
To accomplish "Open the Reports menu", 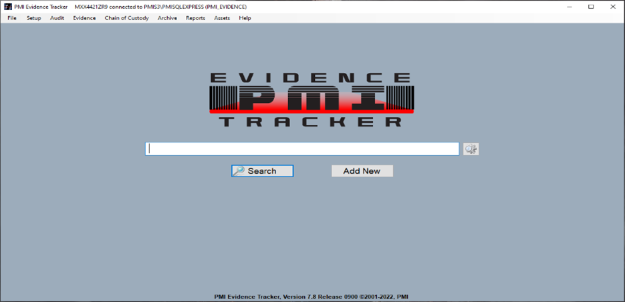I will point(195,18).
